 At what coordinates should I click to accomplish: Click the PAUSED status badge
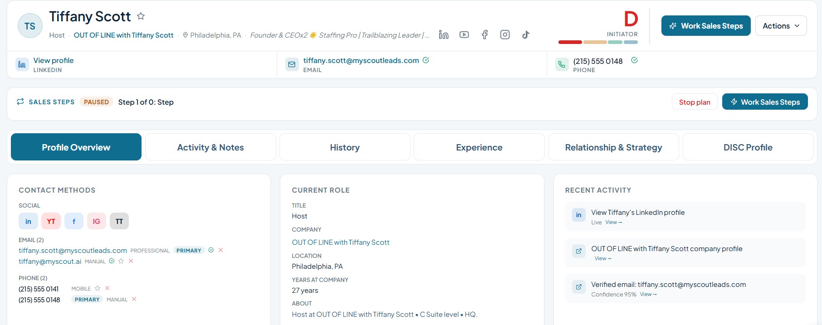[96, 102]
